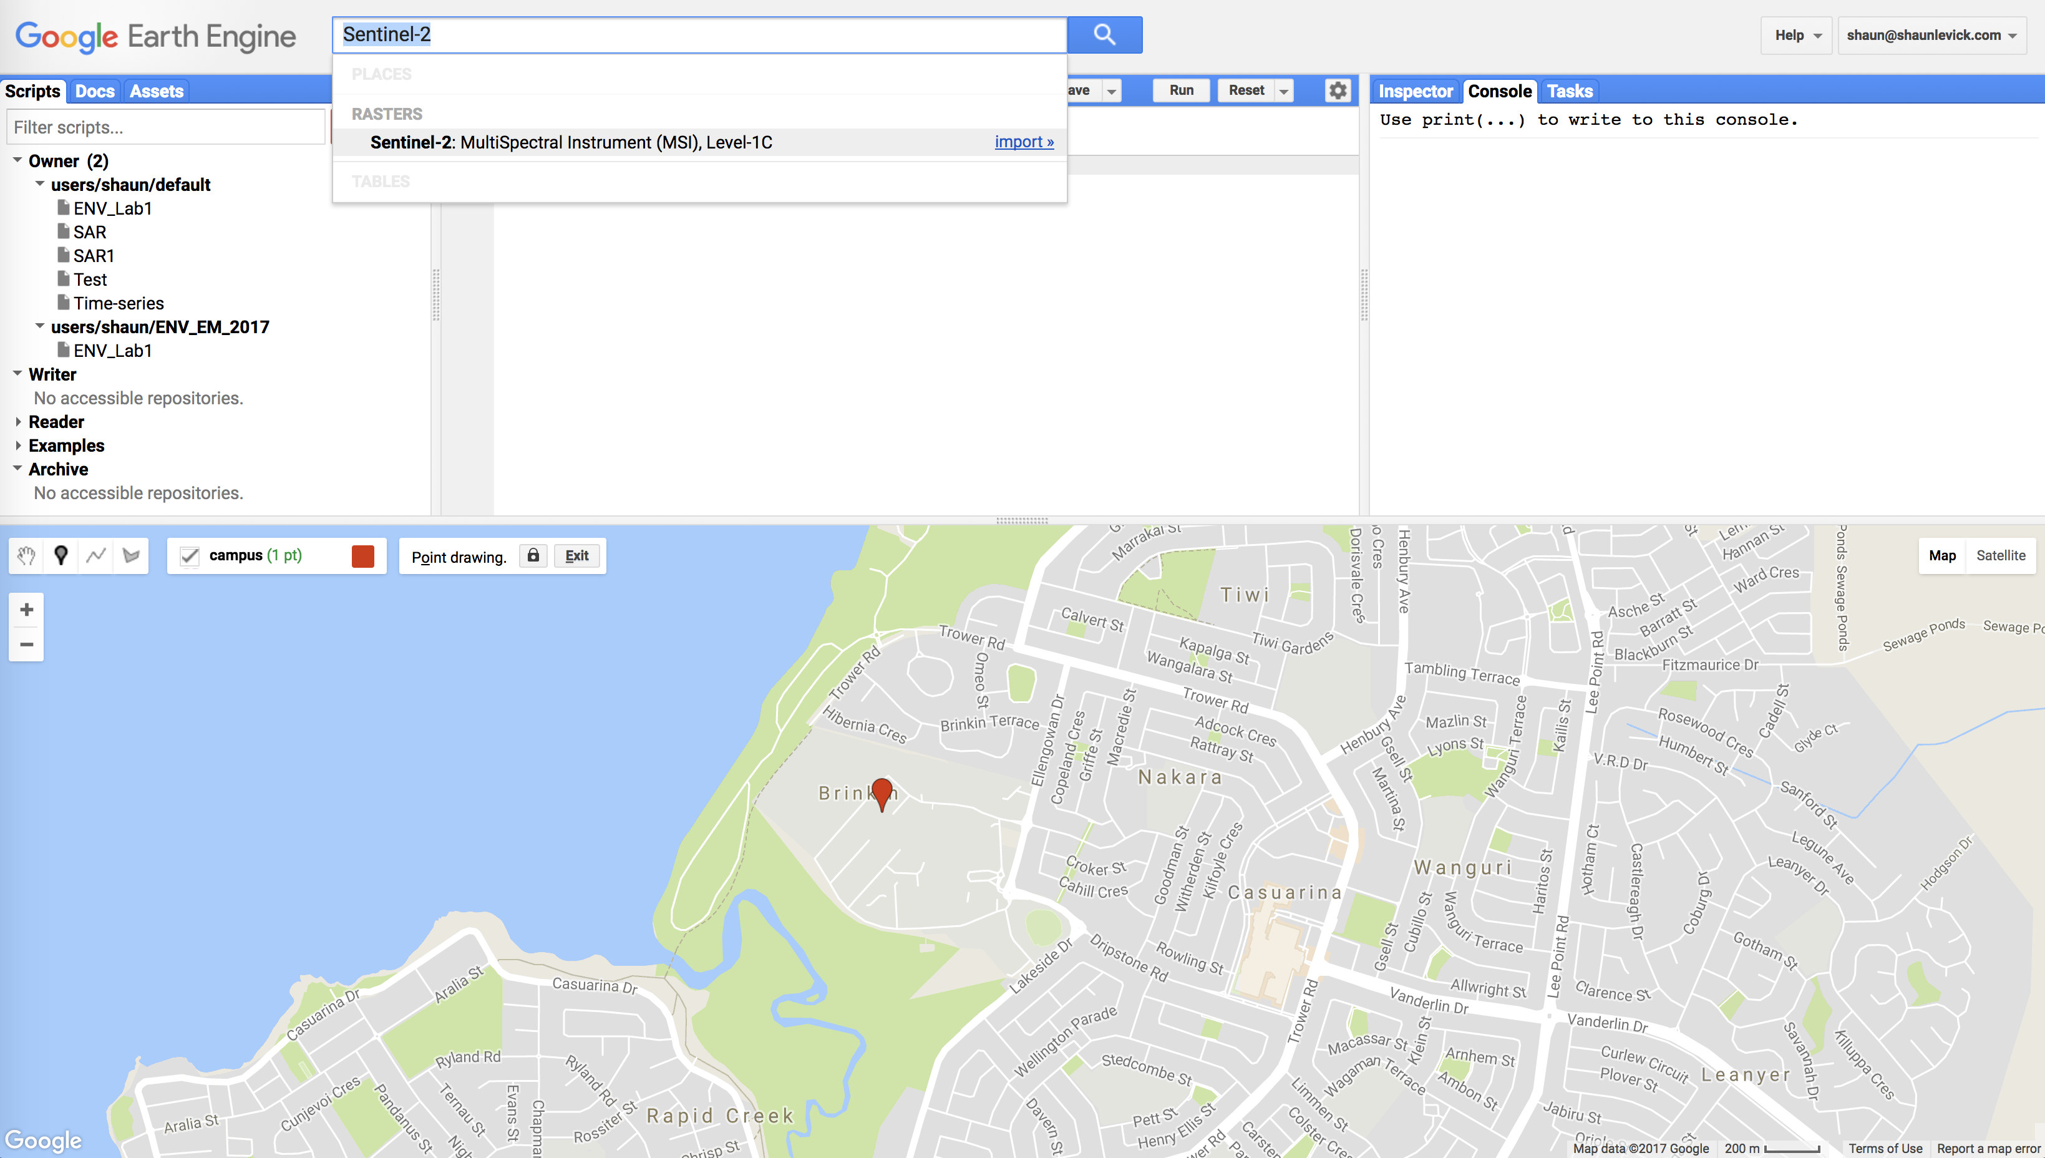Click the hand pan tool icon

coord(26,555)
